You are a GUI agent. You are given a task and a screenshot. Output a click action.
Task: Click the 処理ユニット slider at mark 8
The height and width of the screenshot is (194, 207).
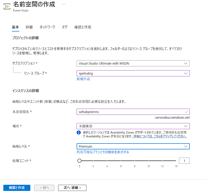click(135, 161)
